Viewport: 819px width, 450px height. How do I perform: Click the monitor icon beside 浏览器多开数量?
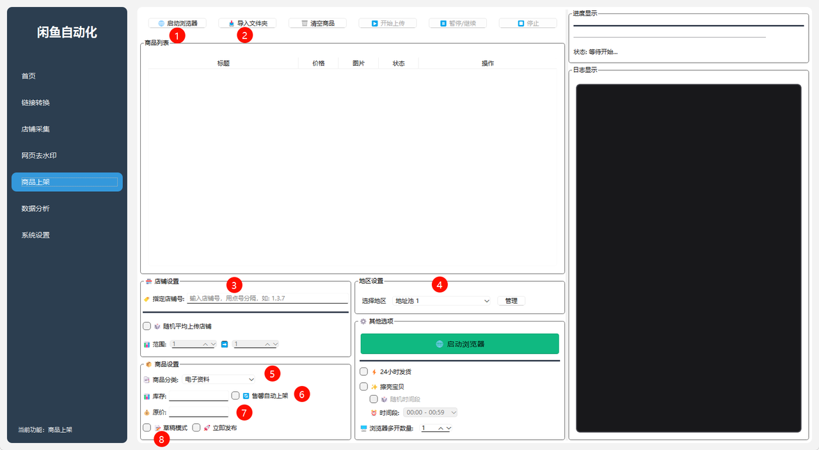[x=364, y=428]
